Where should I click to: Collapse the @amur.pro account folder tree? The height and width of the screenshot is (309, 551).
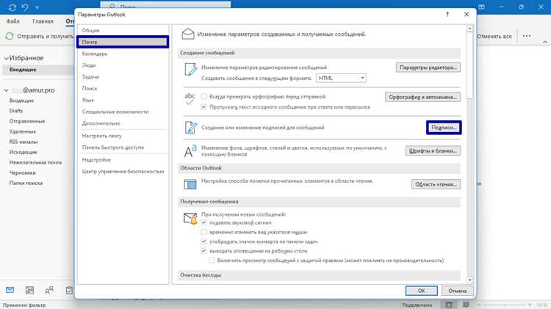[6, 90]
